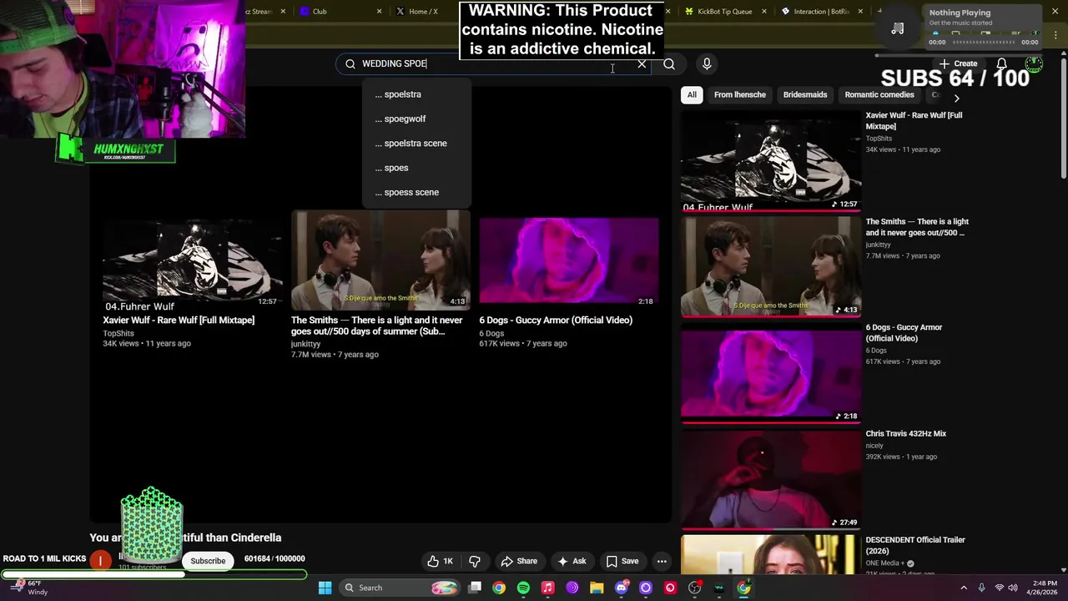Open 6 Dogs Guccy Armor sidebar thumbnail
This screenshot has height=601, width=1068.
click(771, 373)
